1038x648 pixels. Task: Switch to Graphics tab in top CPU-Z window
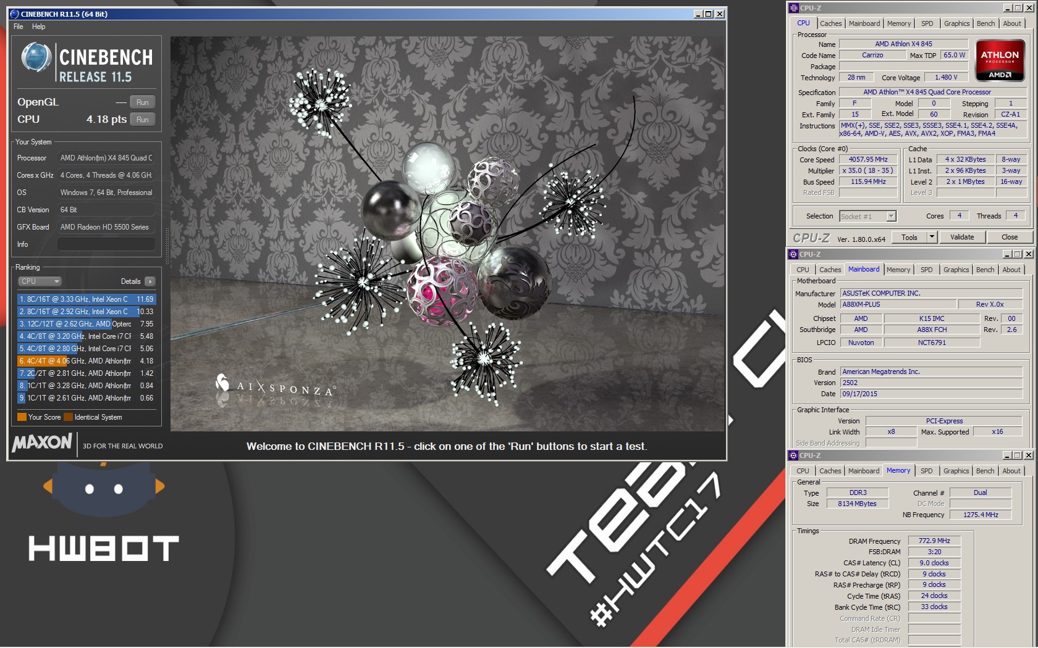(956, 23)
